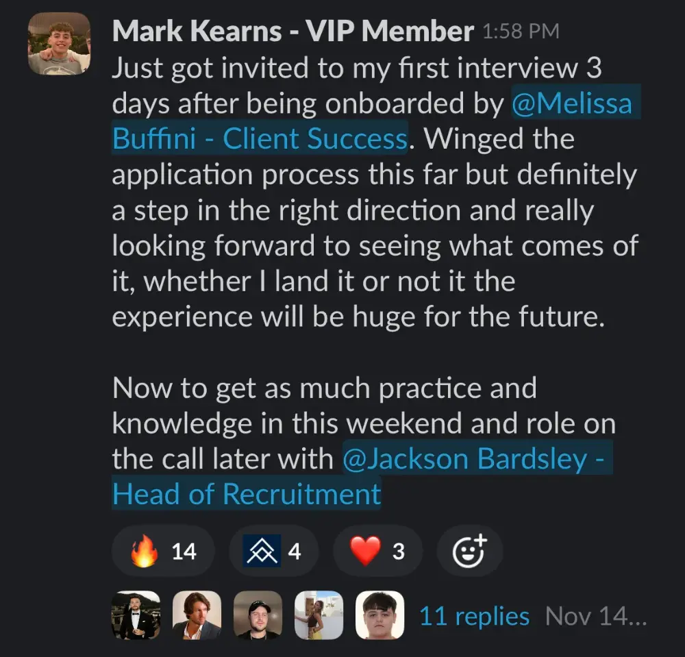Click the long-haired man's reply avatar
The height and width of the screenshot is (657, 685).
[x=197, y=615]
